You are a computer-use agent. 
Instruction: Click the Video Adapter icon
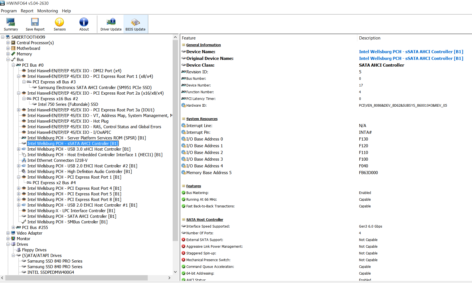(x=13, y=233)
